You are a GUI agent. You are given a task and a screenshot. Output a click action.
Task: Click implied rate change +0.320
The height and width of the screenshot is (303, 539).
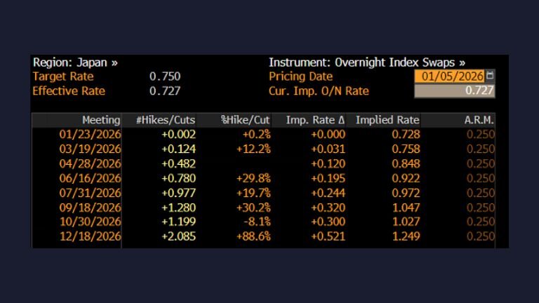click(328, 208)
